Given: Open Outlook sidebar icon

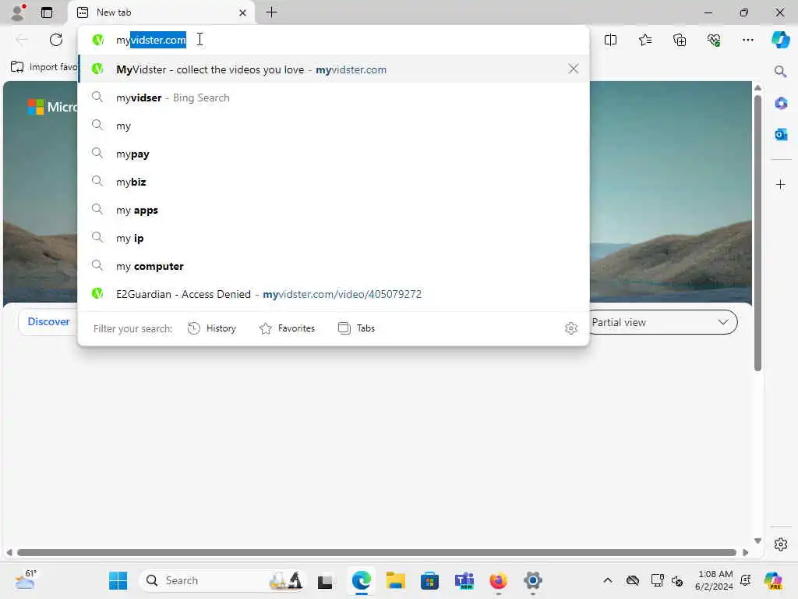Looking at the screenshot, I should [781, 134].
